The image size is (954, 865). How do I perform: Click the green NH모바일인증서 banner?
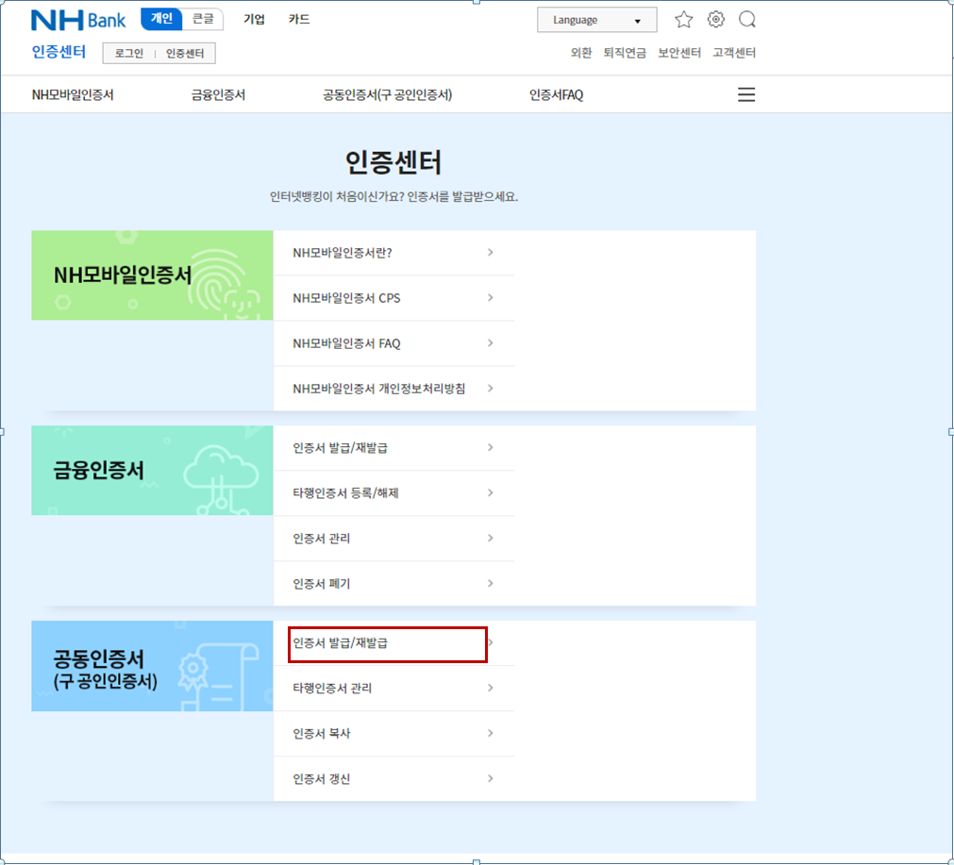(152, 274)
